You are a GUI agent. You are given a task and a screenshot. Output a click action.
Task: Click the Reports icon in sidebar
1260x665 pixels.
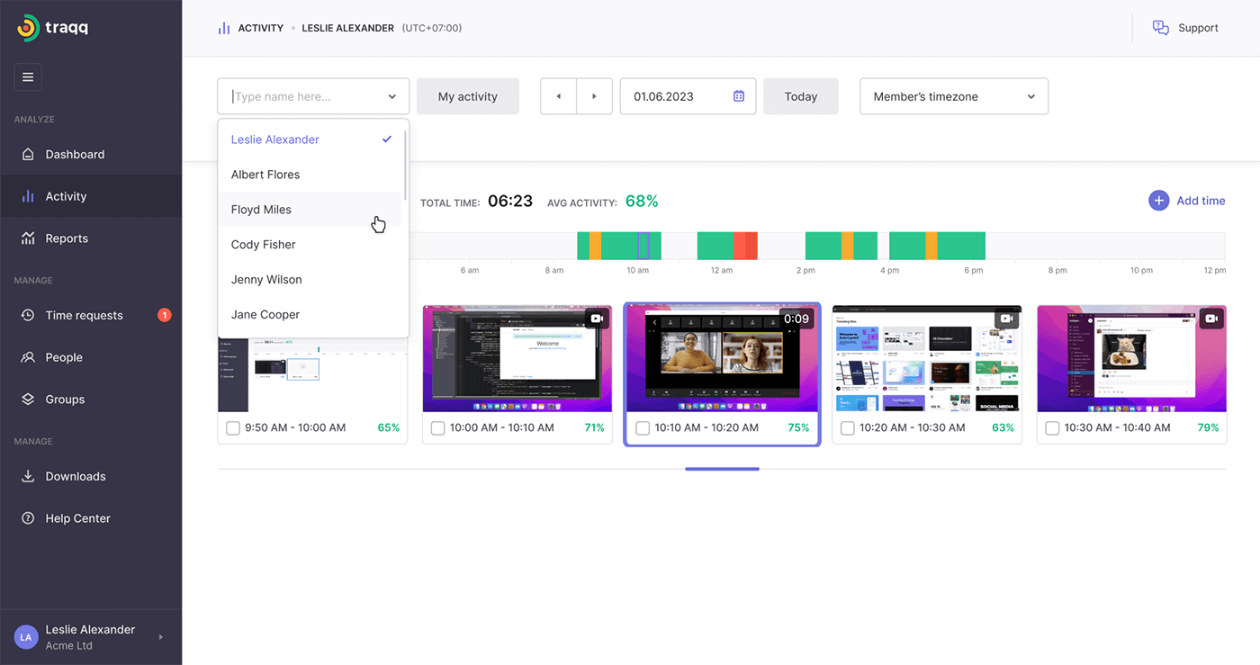(x=28, y=238)
